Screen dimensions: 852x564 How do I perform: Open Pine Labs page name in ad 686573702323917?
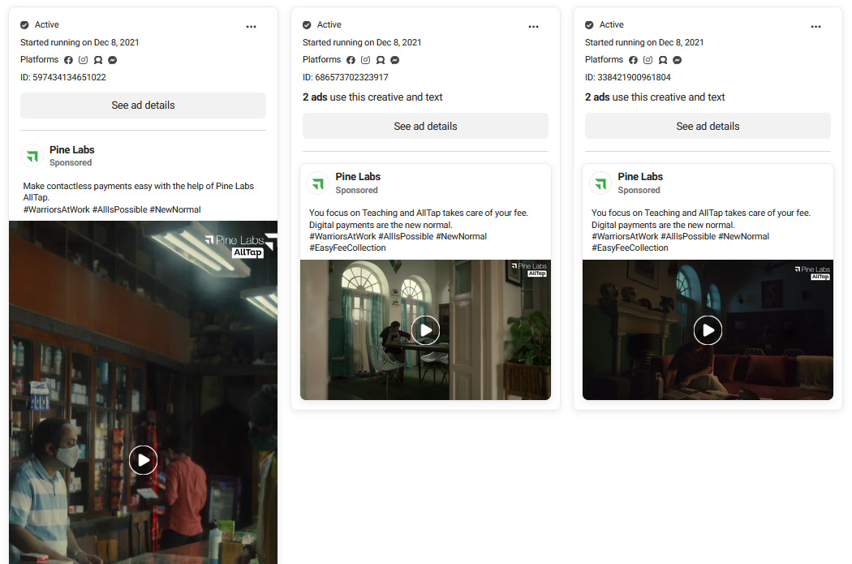click(x=358, y=177)
